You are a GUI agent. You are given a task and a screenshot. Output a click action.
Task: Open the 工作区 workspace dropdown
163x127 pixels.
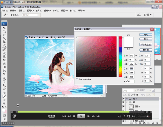click(x=147, y=15)
